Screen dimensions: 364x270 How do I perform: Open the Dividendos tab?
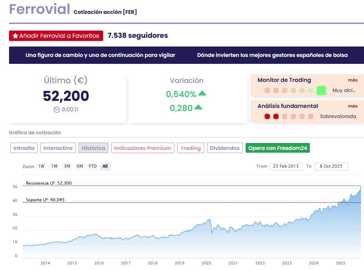click(225, 148)
